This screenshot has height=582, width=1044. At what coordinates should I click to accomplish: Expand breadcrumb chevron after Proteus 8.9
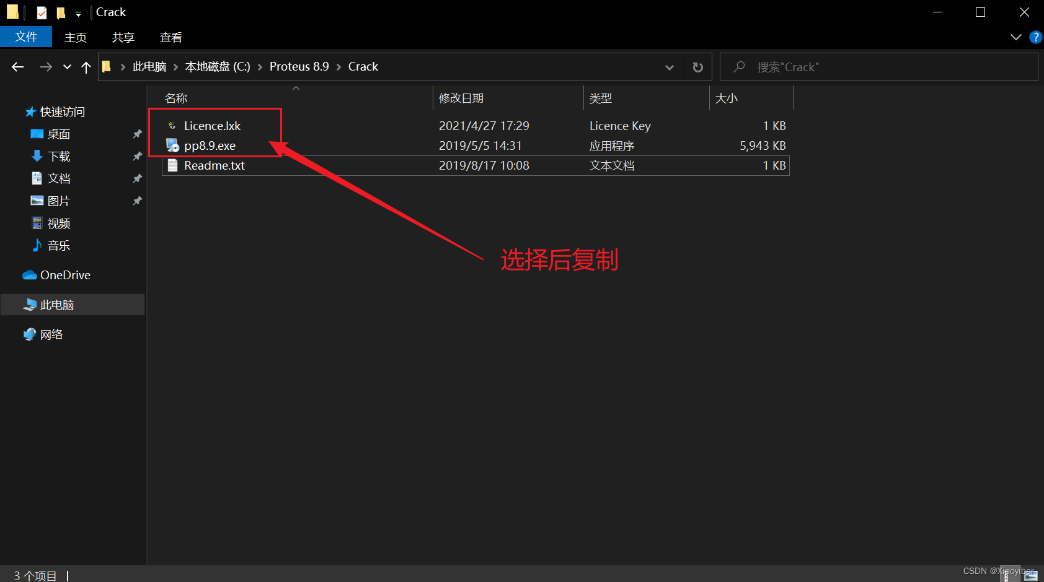click(339, 67)
